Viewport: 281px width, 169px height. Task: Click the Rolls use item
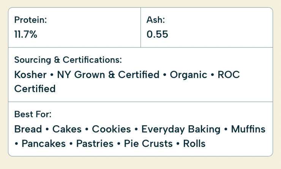194,143
